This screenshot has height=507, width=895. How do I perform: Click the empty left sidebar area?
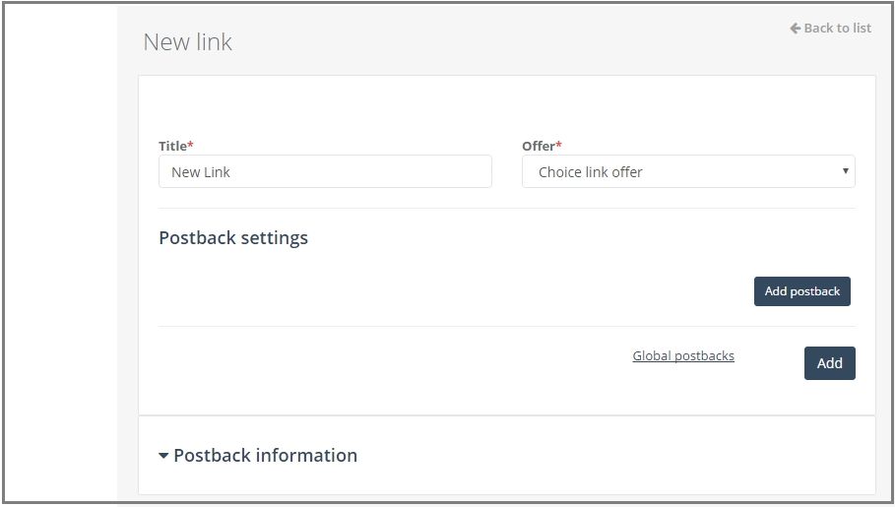(60, 254)
